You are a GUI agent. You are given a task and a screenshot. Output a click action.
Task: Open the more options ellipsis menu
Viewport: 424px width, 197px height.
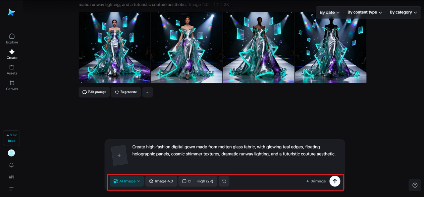(x=147, y=92)
